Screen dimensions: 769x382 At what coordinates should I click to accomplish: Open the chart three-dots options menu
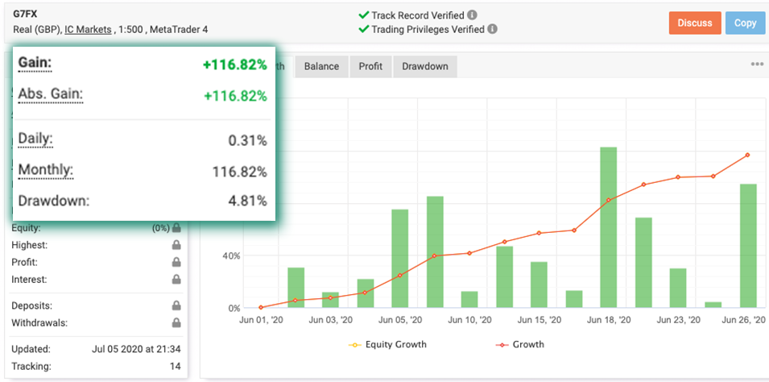tap(756, 64)
